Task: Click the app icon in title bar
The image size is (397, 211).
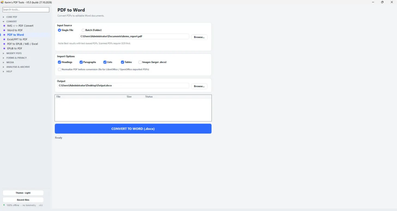Action: pos(2,2)
